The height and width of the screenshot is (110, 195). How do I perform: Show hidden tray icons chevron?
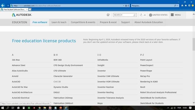coord(168,108)
